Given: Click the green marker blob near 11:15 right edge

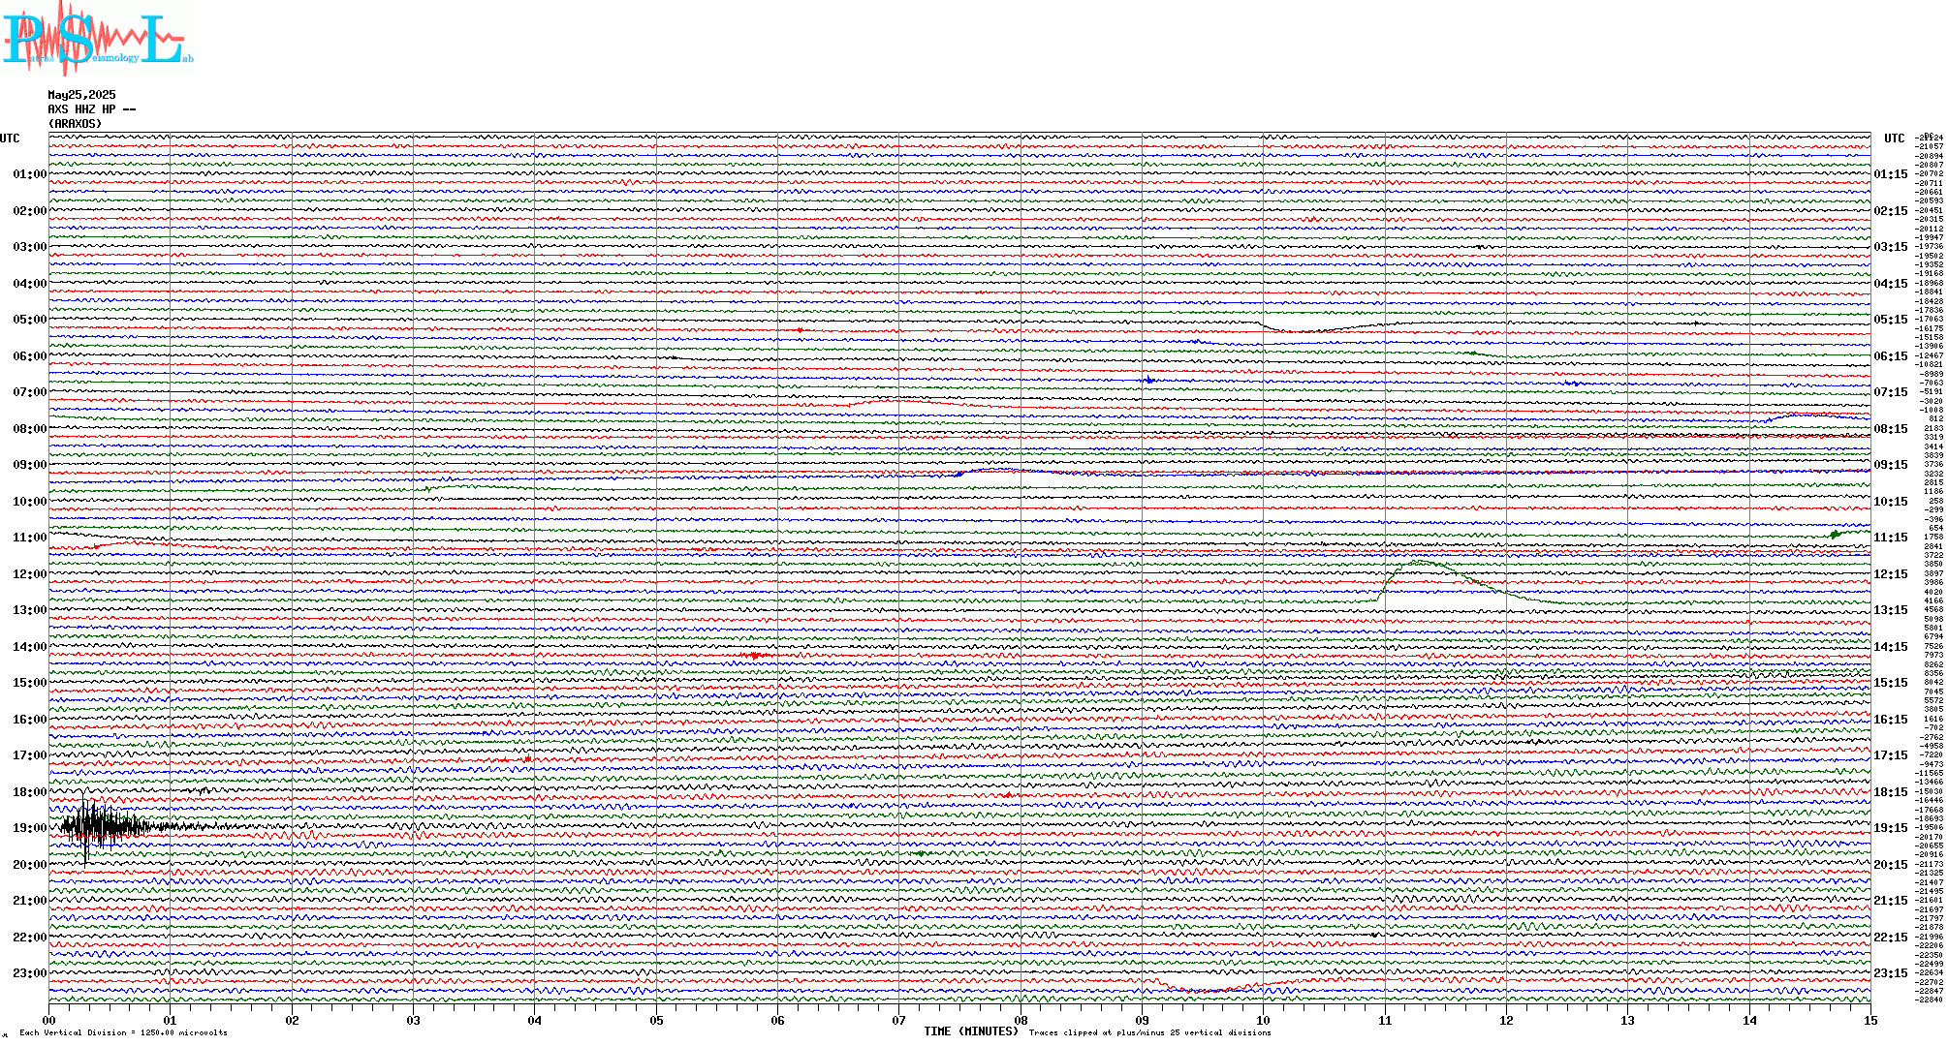Looking at the screenshot, I should pyautogui.click(x=1835, y=534).
